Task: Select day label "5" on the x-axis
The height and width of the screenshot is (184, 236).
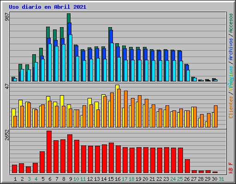Action: (x=43, y=179)
